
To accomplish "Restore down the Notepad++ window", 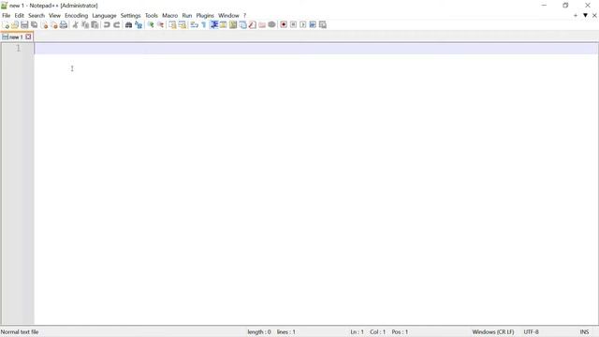I will coord(565,6).
